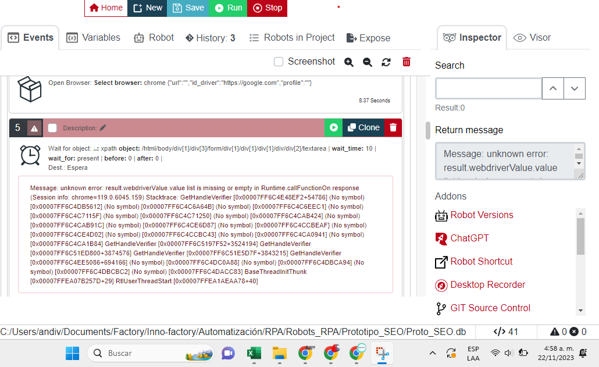Edit step 5 description pencil icon

[x=103, y=128]
